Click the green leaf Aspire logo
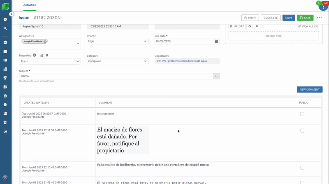329x184 pixels. (5, 7)
